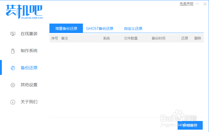
Task: Click the 备份还原 sidebar icon
Action: (13, 68)
